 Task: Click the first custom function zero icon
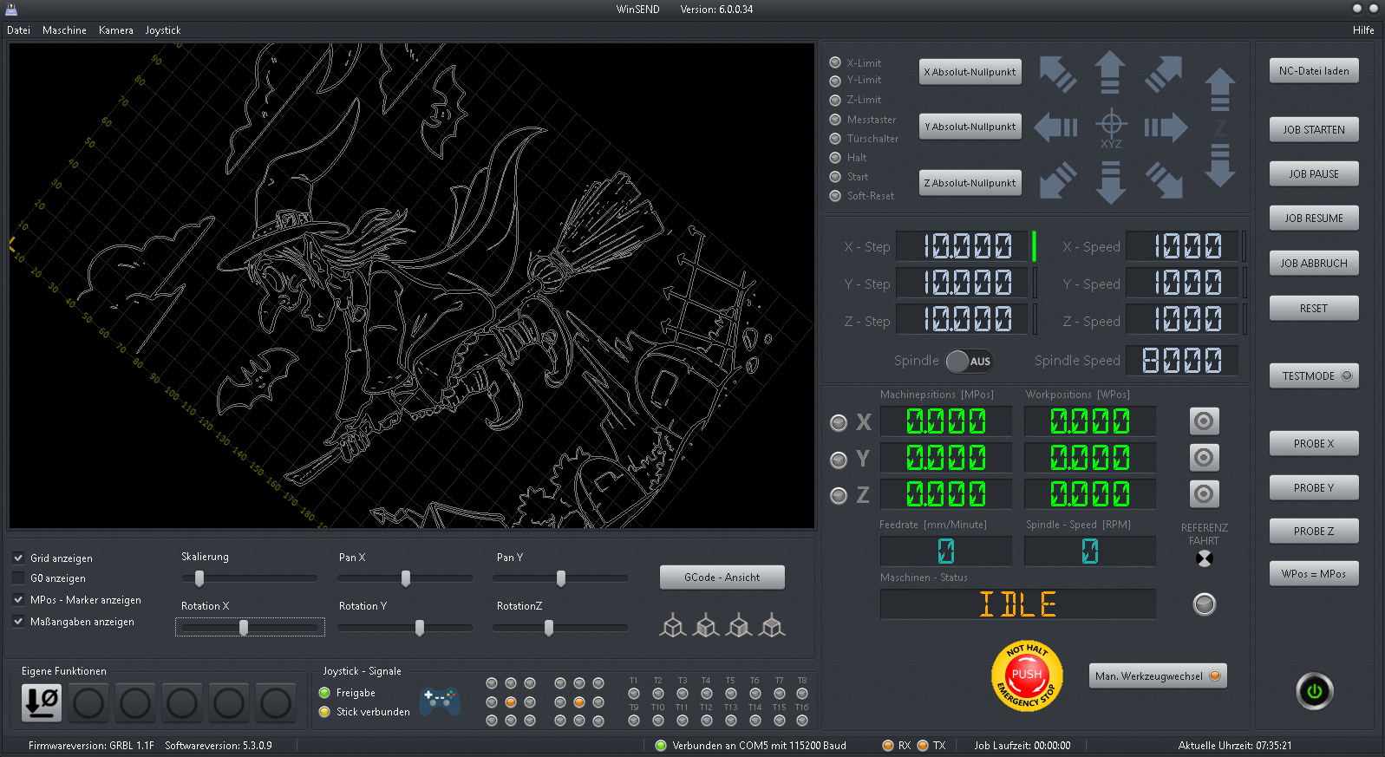42,702
